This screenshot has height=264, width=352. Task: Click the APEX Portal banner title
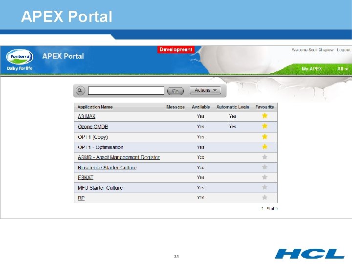(63, 56)
